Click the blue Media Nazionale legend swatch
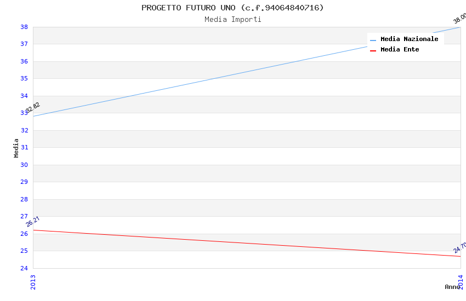Screen dimensions: 466x301 373,40
